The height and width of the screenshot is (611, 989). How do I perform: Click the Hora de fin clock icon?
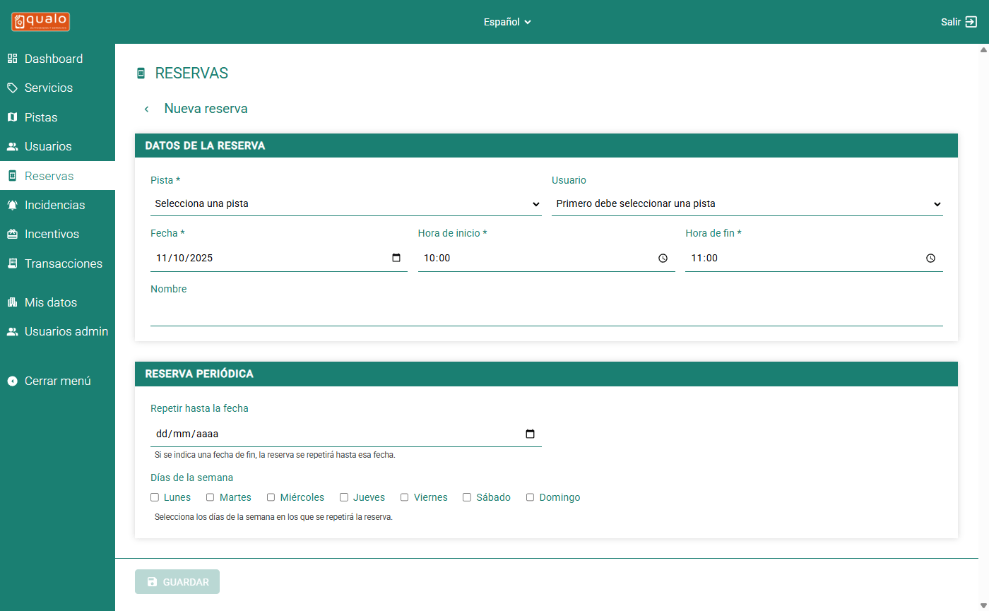click(x=930, y=259)
